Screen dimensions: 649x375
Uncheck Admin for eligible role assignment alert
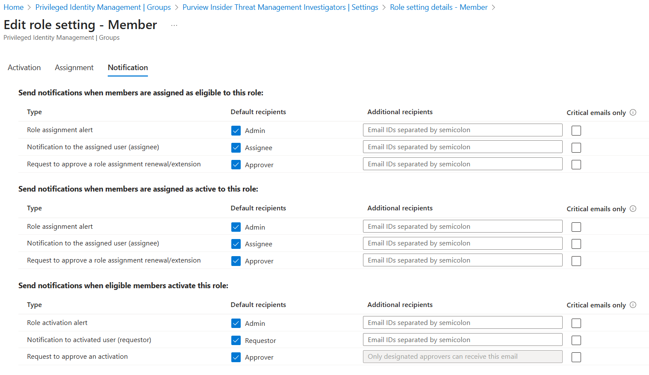pos(236,130)
